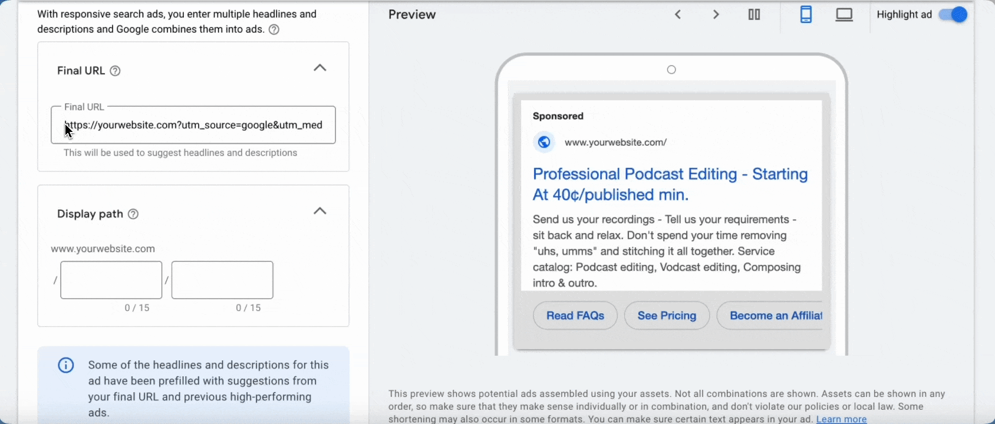Click the Read FAQs sitelink
Image resolution: width=995 pixels, height=424 pixels.
tap(575, 316)
